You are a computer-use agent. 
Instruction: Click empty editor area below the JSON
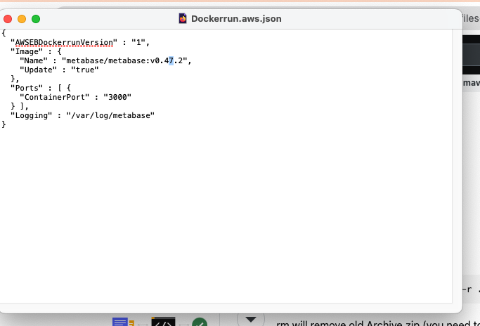[226, 214]
